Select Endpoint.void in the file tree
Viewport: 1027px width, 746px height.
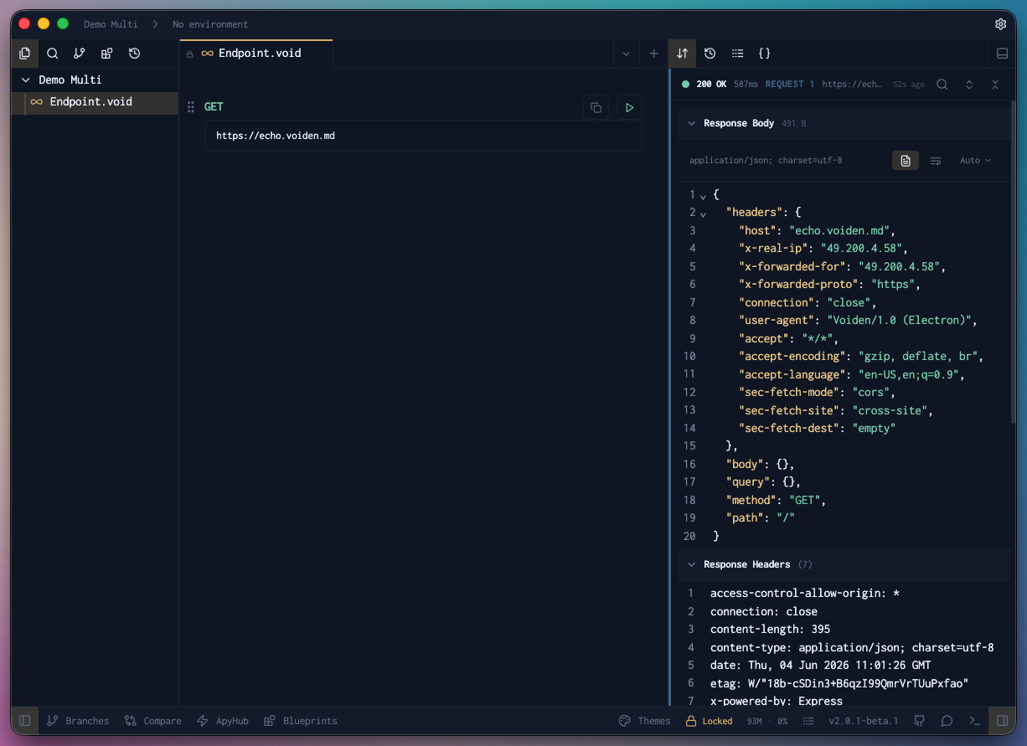pos(95,102)
